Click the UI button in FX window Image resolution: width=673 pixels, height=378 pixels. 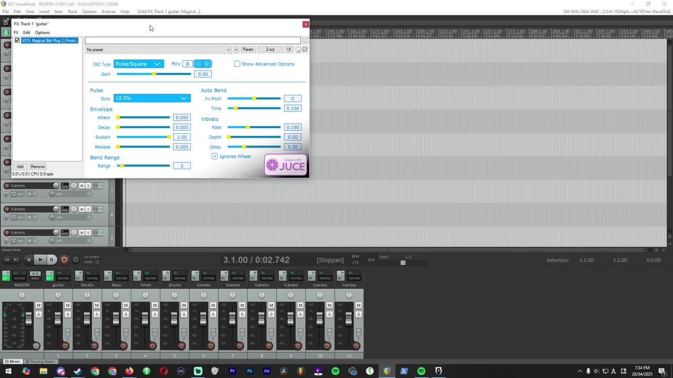pyautogui.click(x=289, y=49)
